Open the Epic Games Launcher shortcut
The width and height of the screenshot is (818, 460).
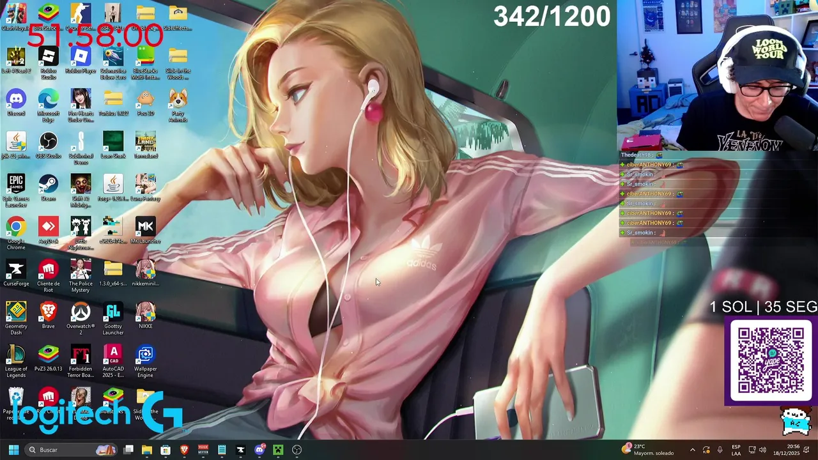pos(16,191)
